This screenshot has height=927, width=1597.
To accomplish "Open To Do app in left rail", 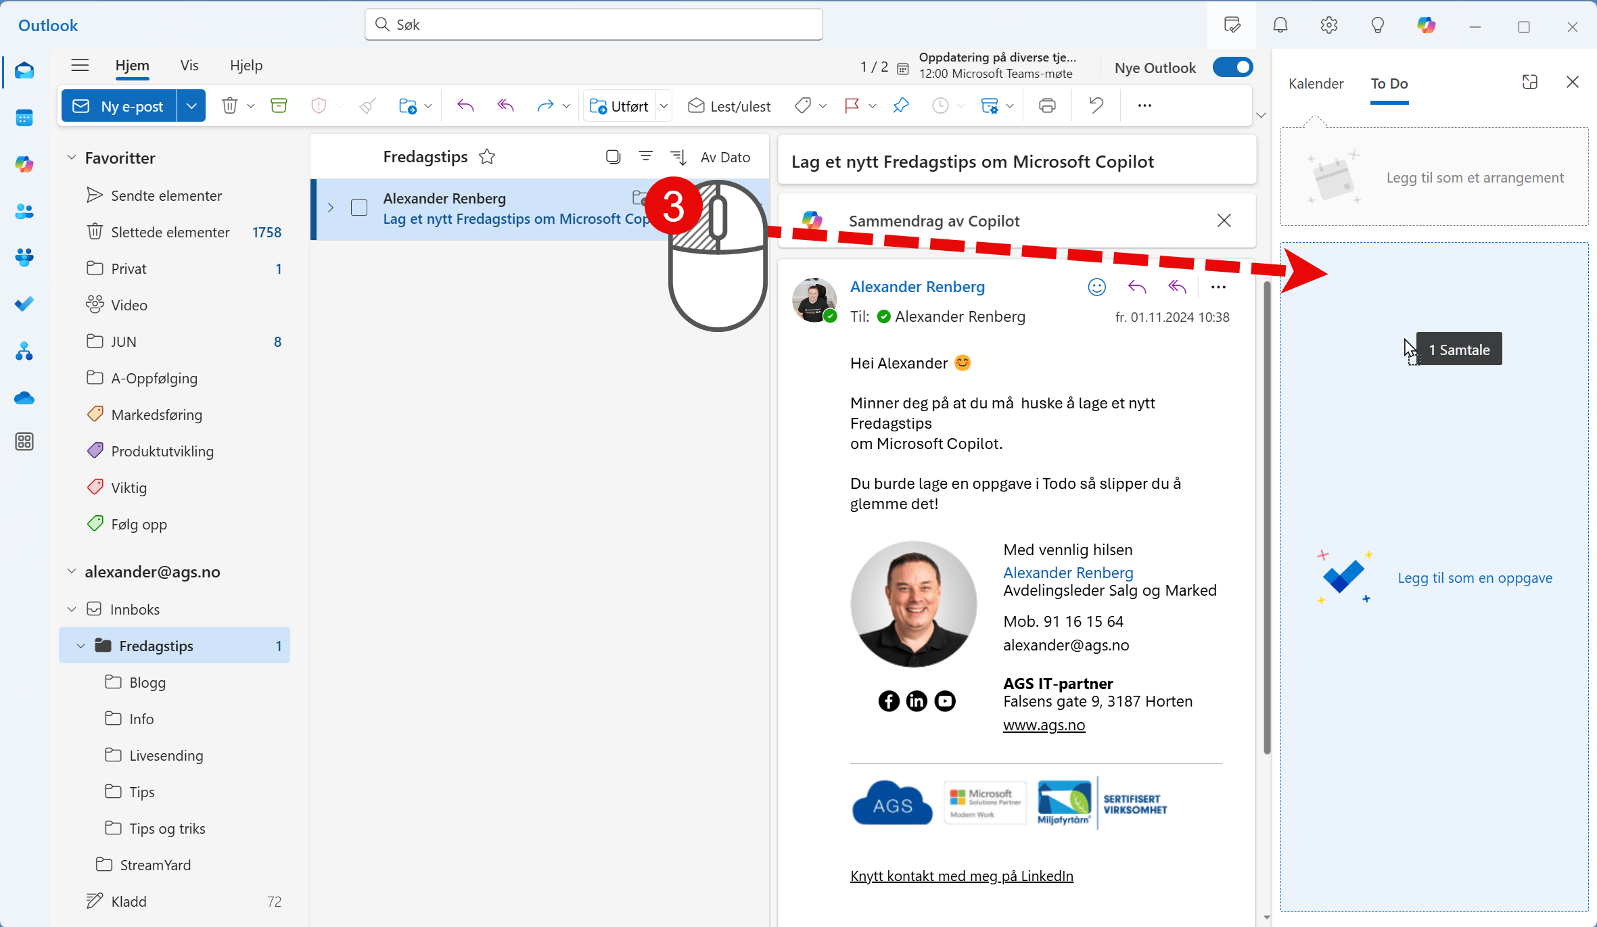I will pos(24,304).
